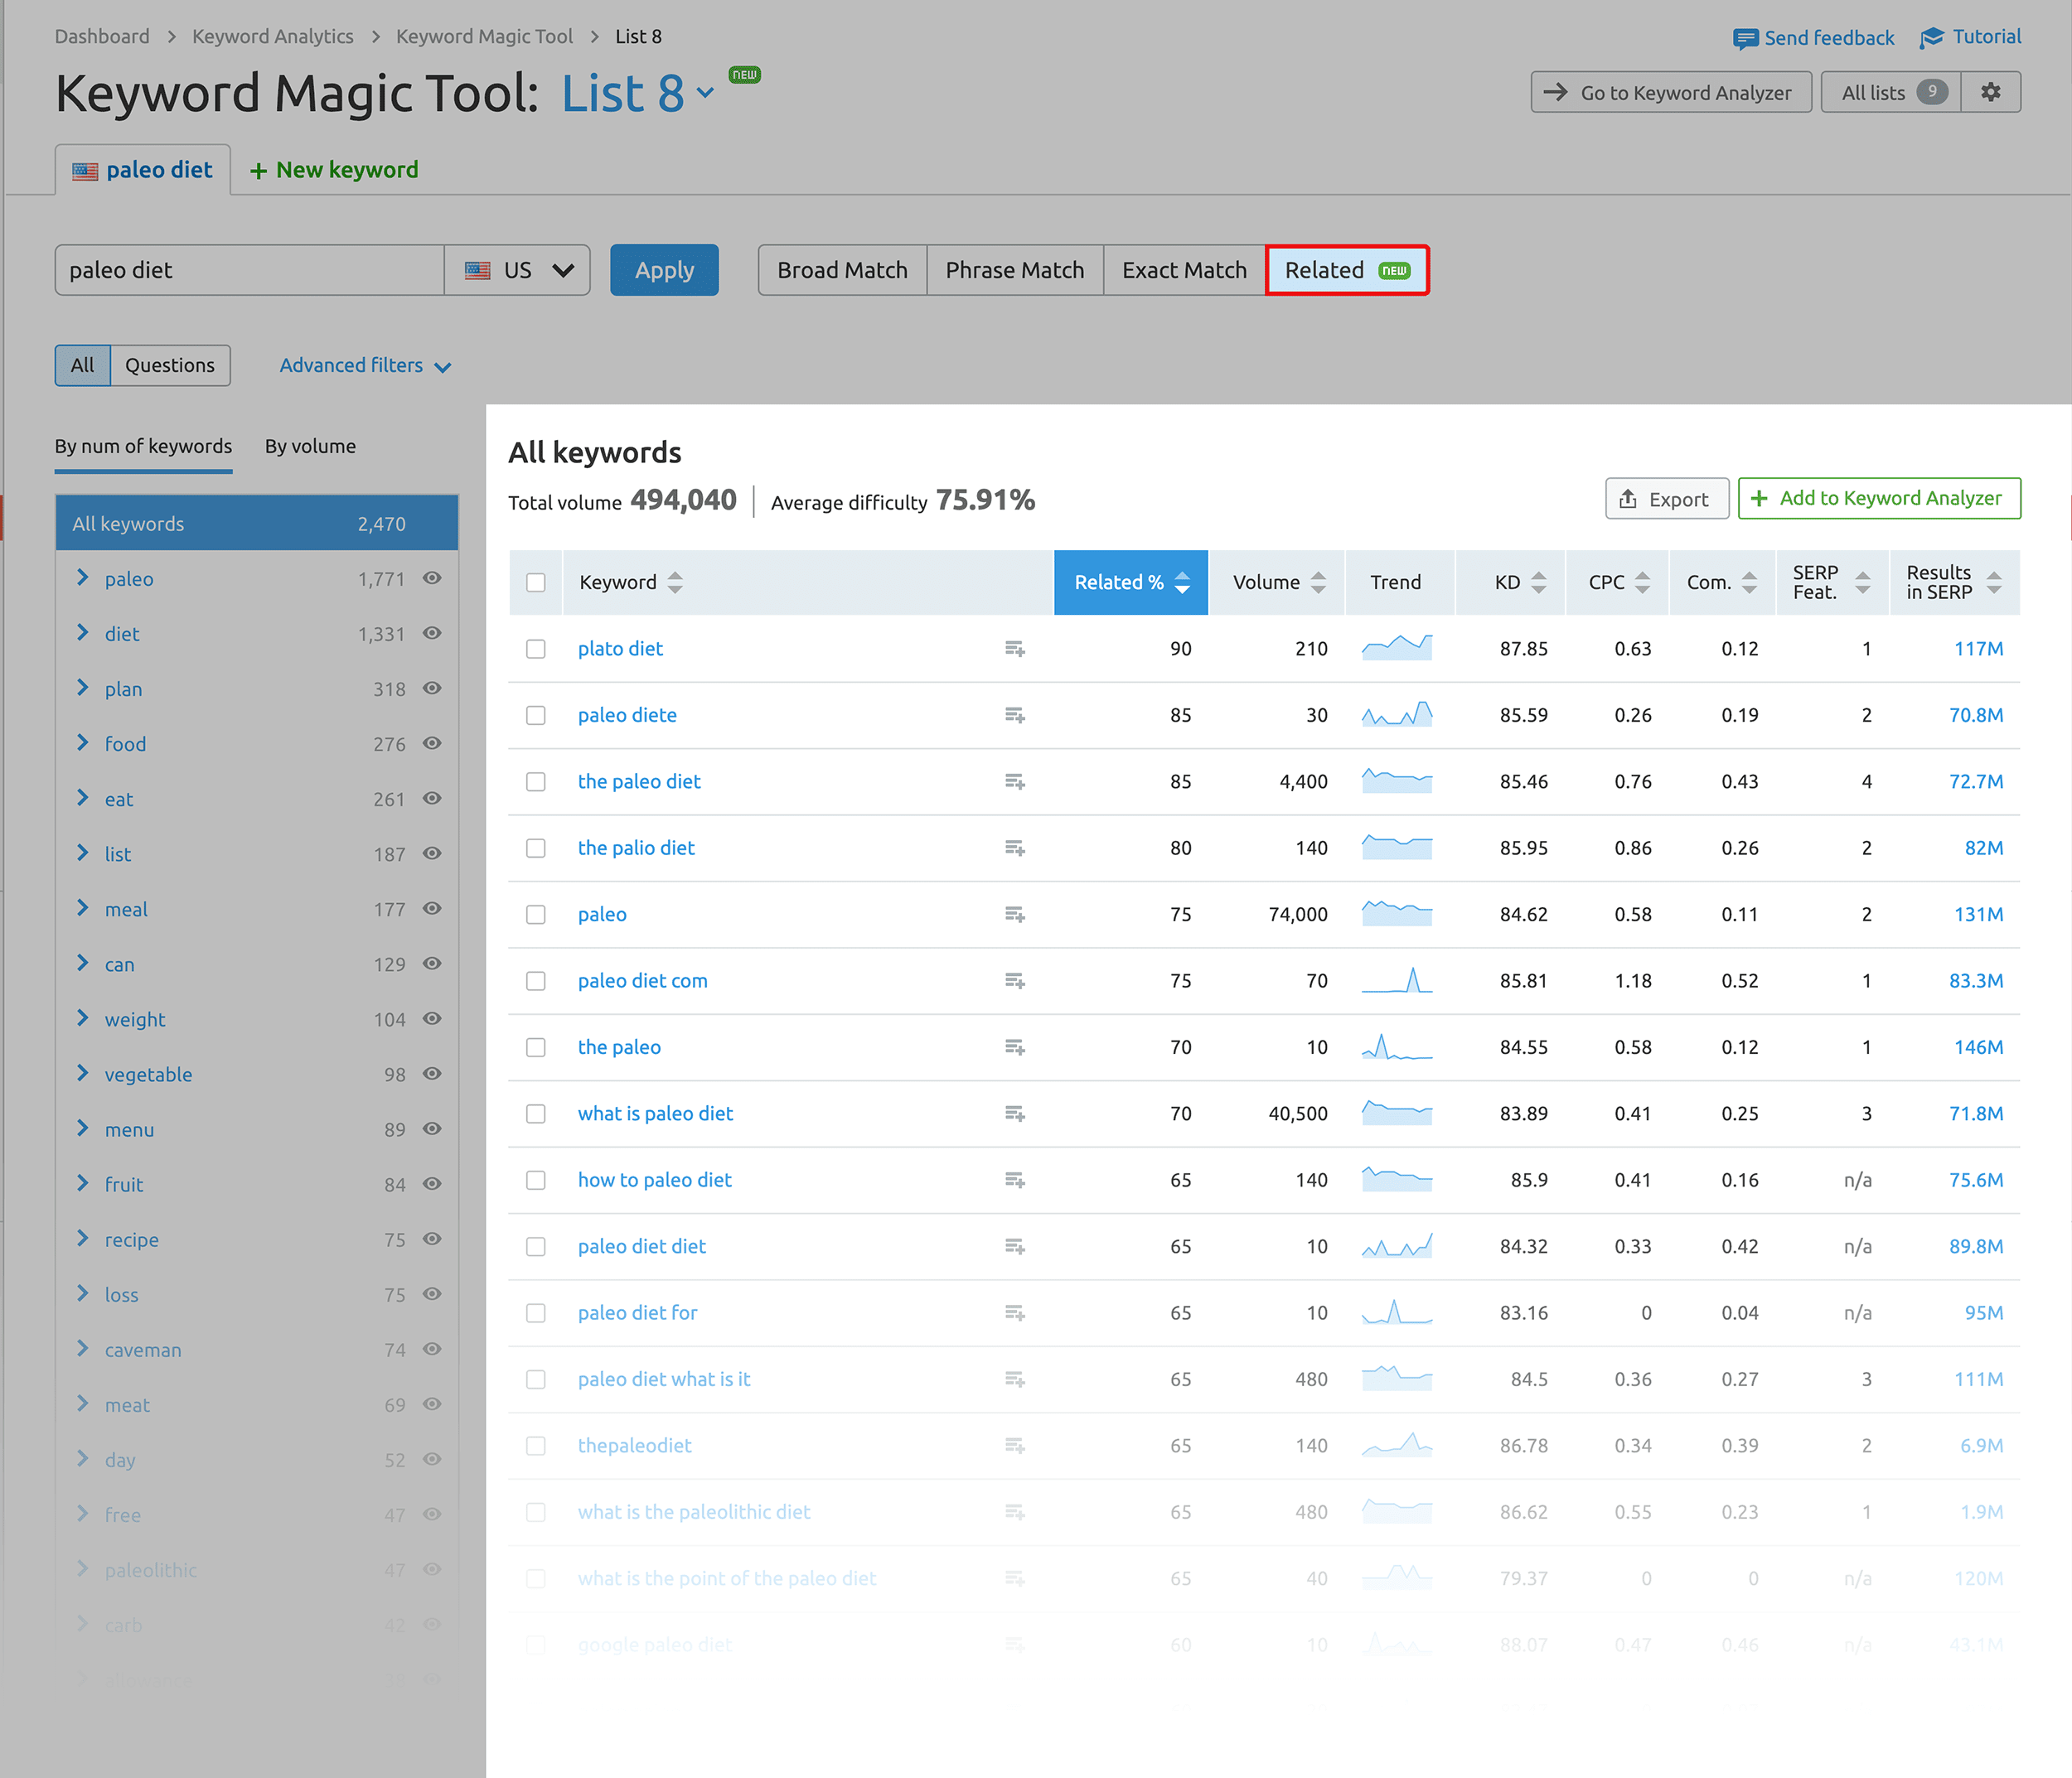Screen dimensions: 2072x1778
Task: Click the Export icon to download keywords
Action: tap(1663, 499)
